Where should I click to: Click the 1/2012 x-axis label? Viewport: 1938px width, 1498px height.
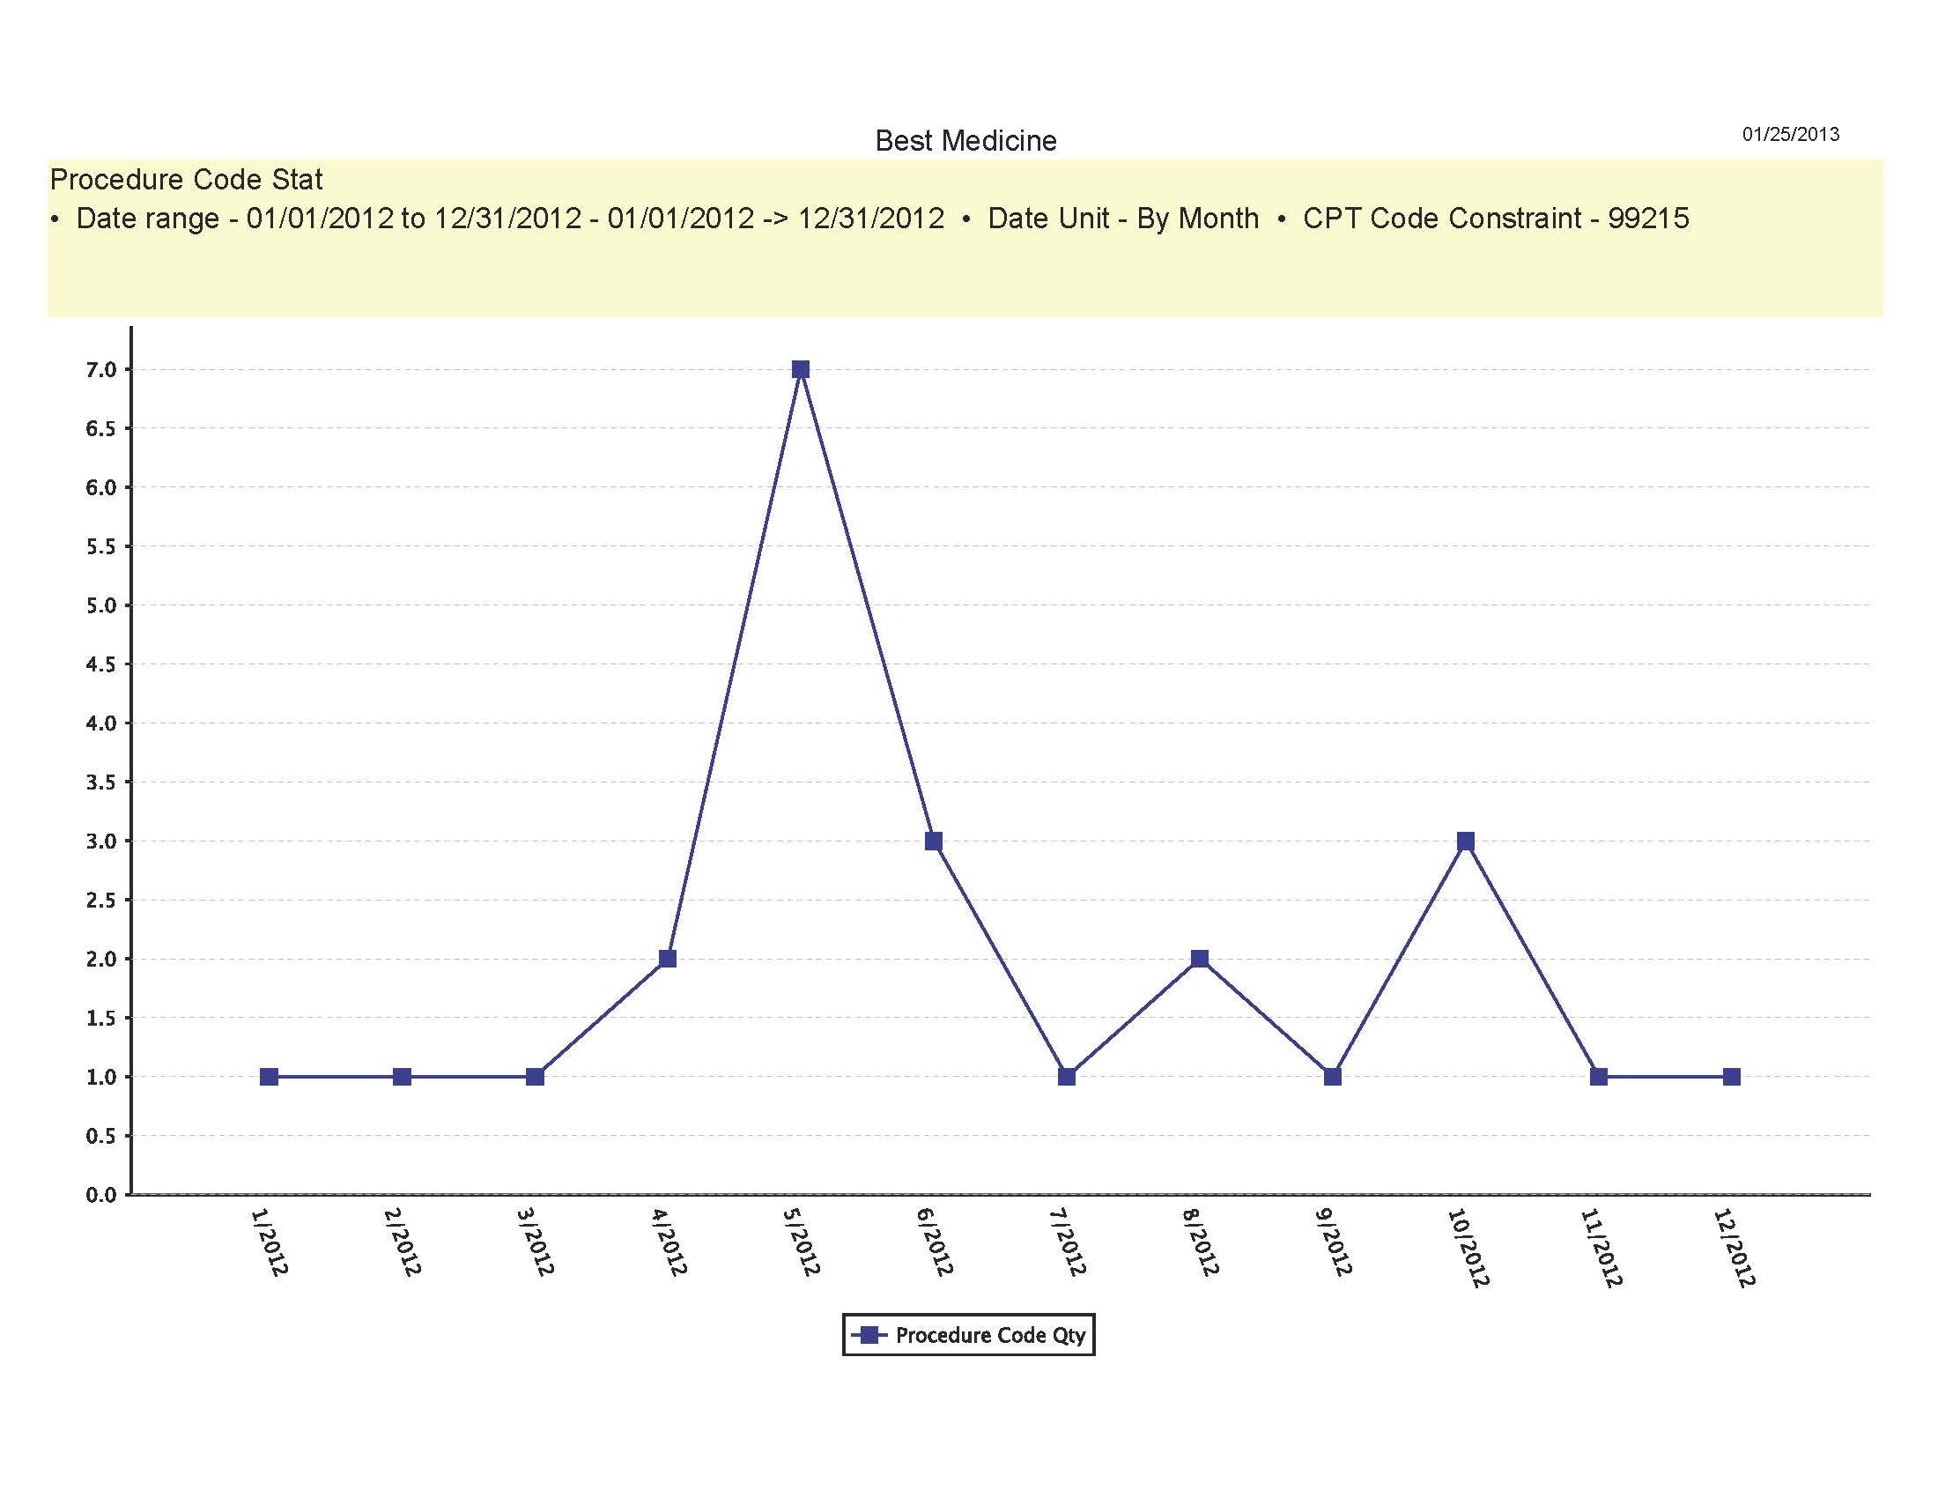269,1242
